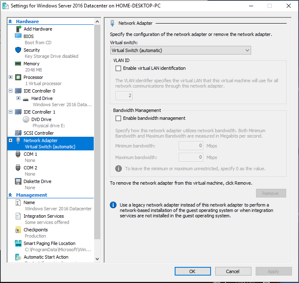Select the SCSI Controller icon

pos(18,133)
